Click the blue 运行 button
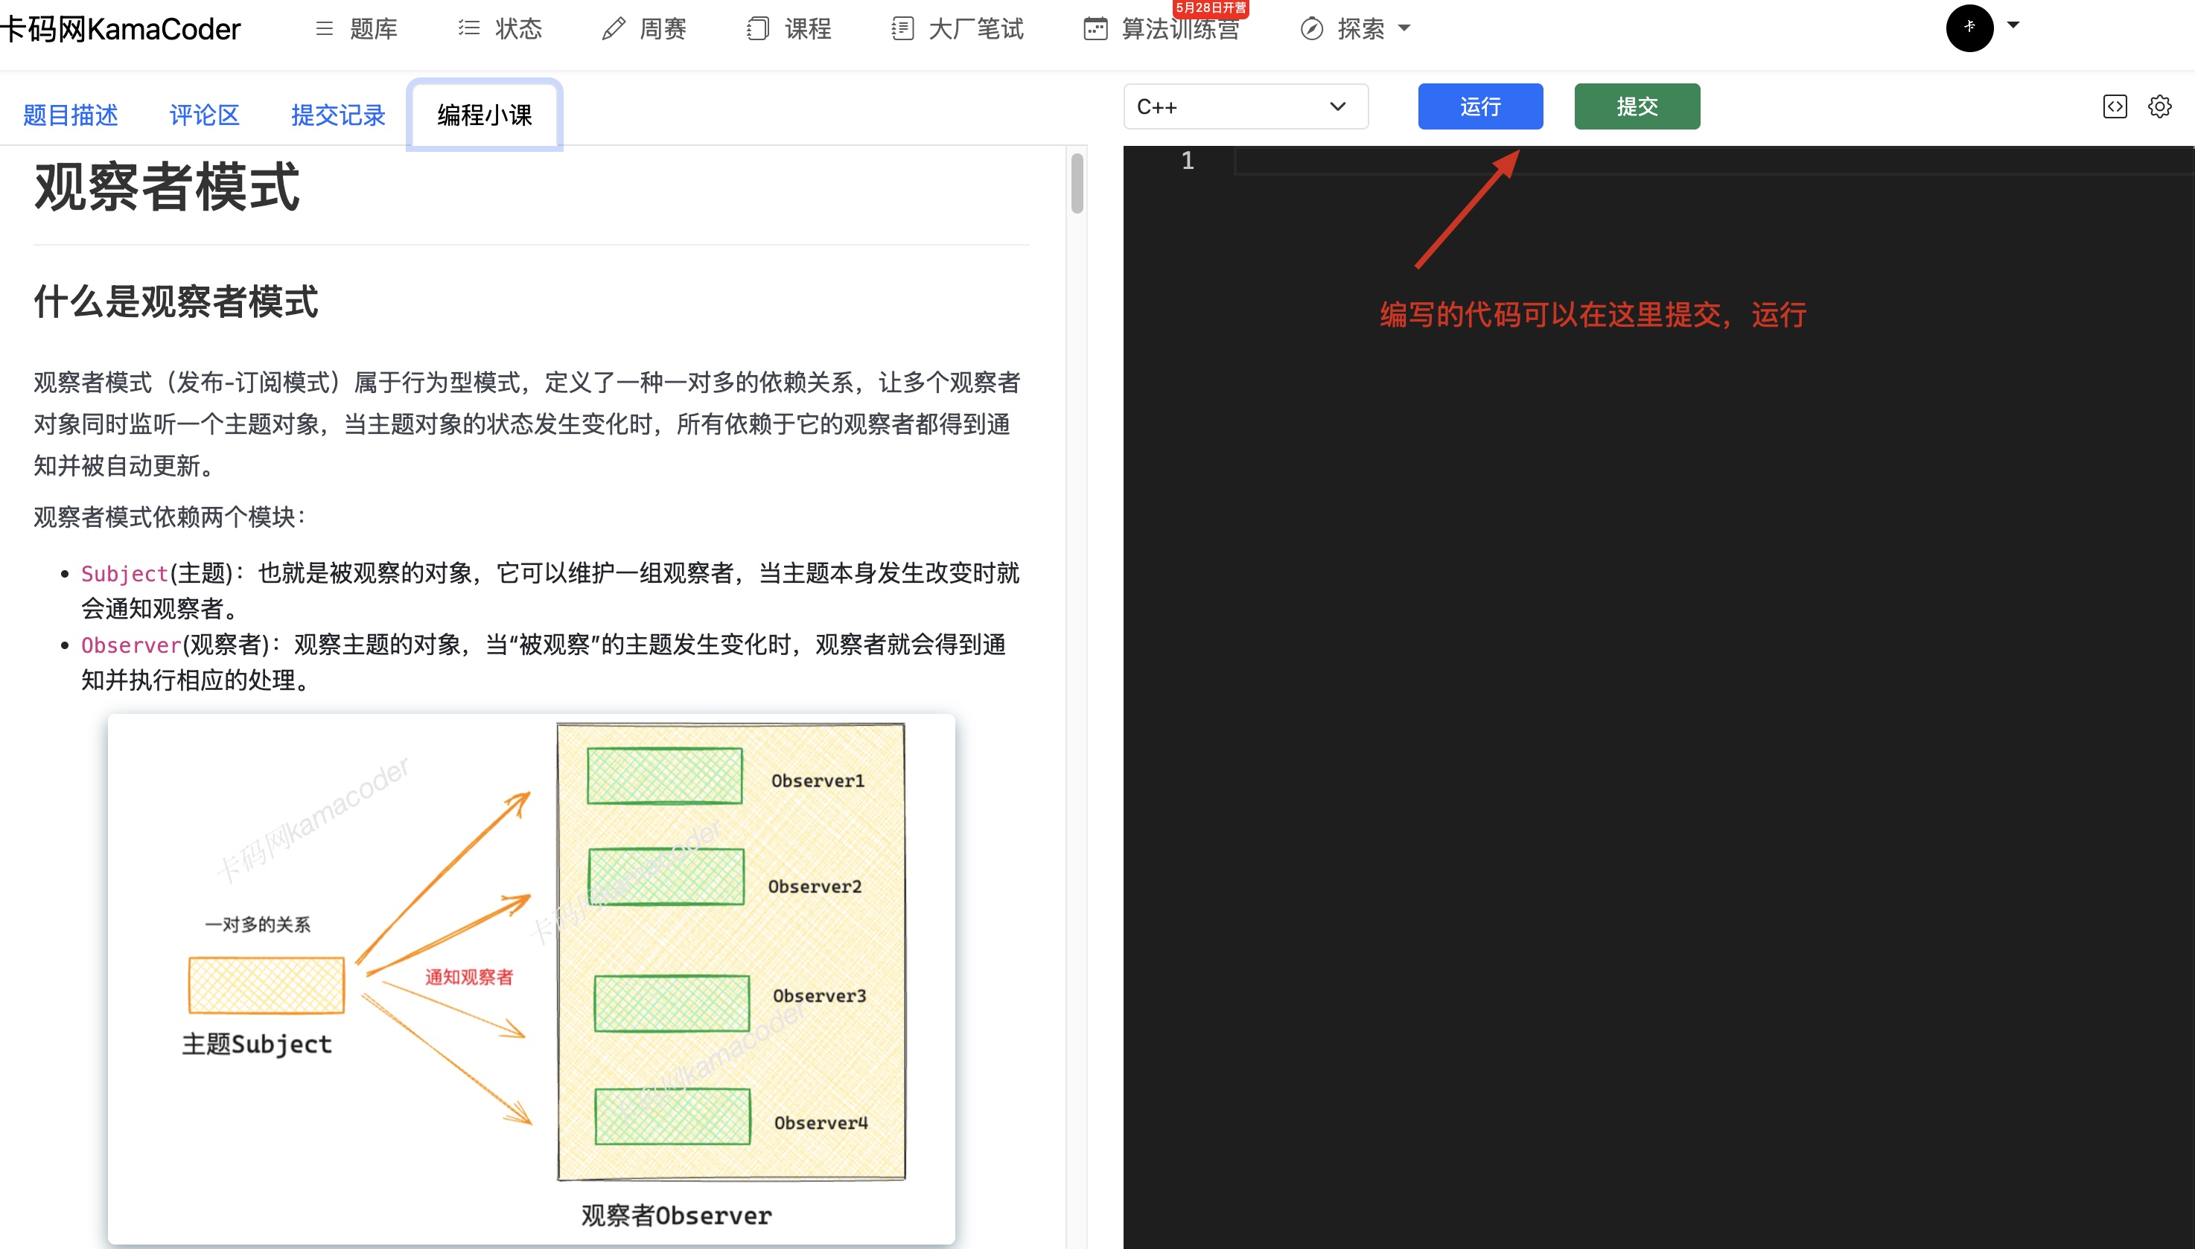This screenshot has height=1249, width=2195. point(1480,106)
